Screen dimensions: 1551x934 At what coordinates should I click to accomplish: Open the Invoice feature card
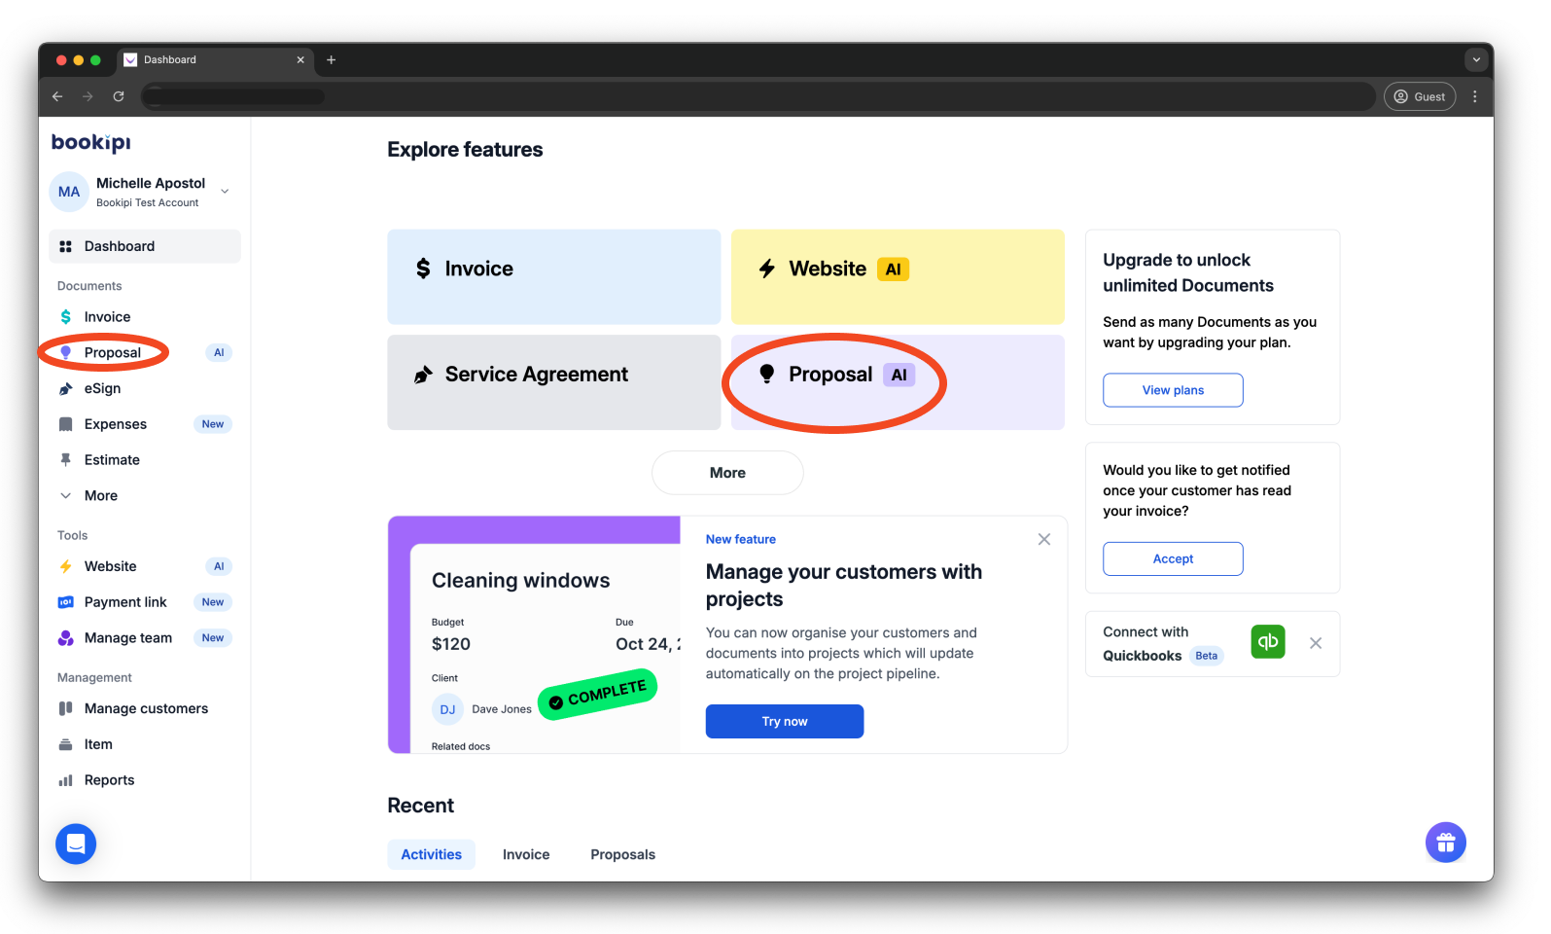coord(554,276)
